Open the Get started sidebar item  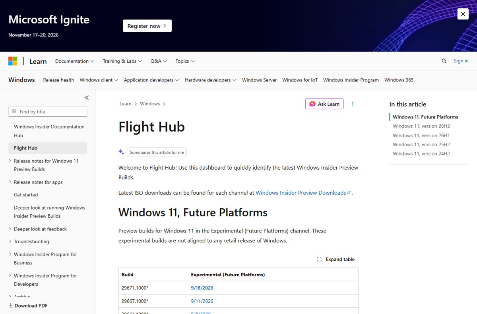click(26, 195)
